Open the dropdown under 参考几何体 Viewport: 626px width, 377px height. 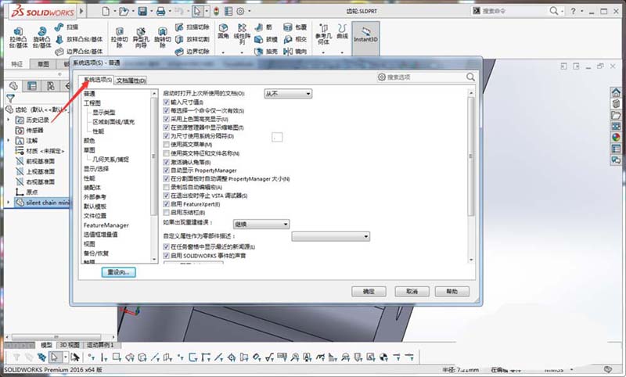(x=323, y=52)
